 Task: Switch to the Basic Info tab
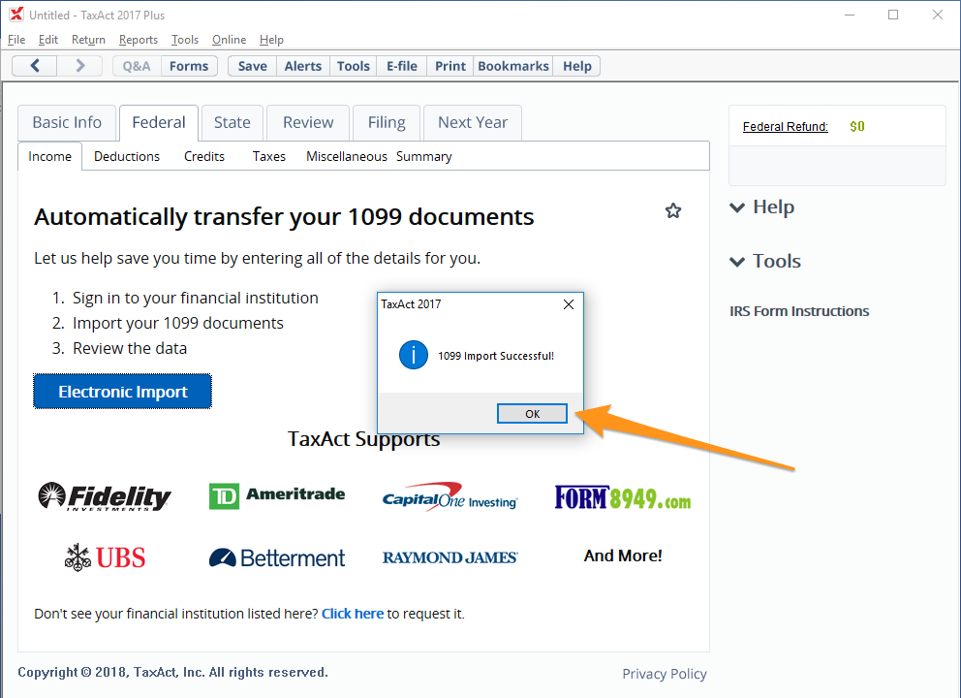[x=67, y=123]
